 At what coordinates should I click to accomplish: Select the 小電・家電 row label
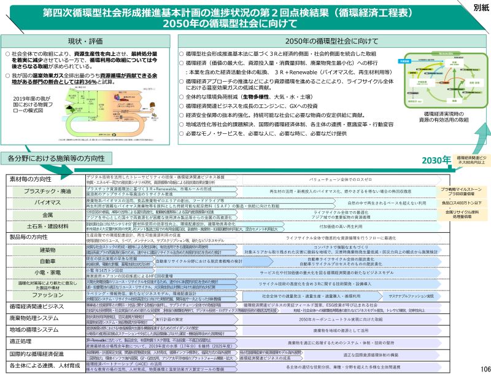pos(48,273)
